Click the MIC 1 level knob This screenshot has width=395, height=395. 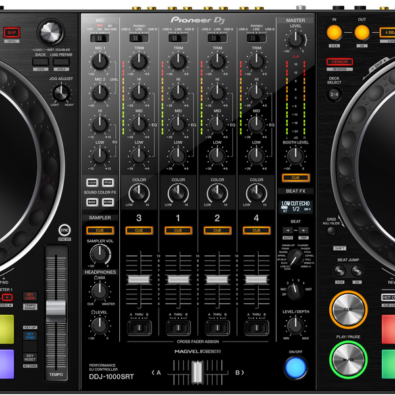100,61
